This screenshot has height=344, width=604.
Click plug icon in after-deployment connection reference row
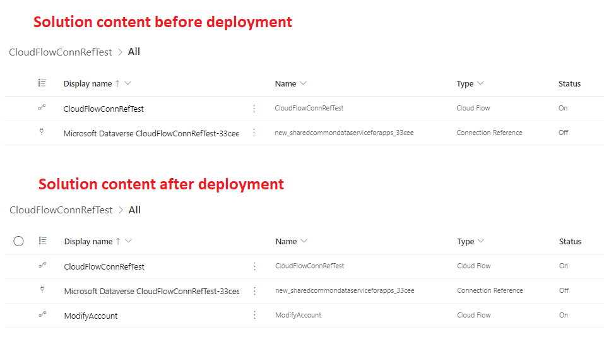click(x=42, y=290)
